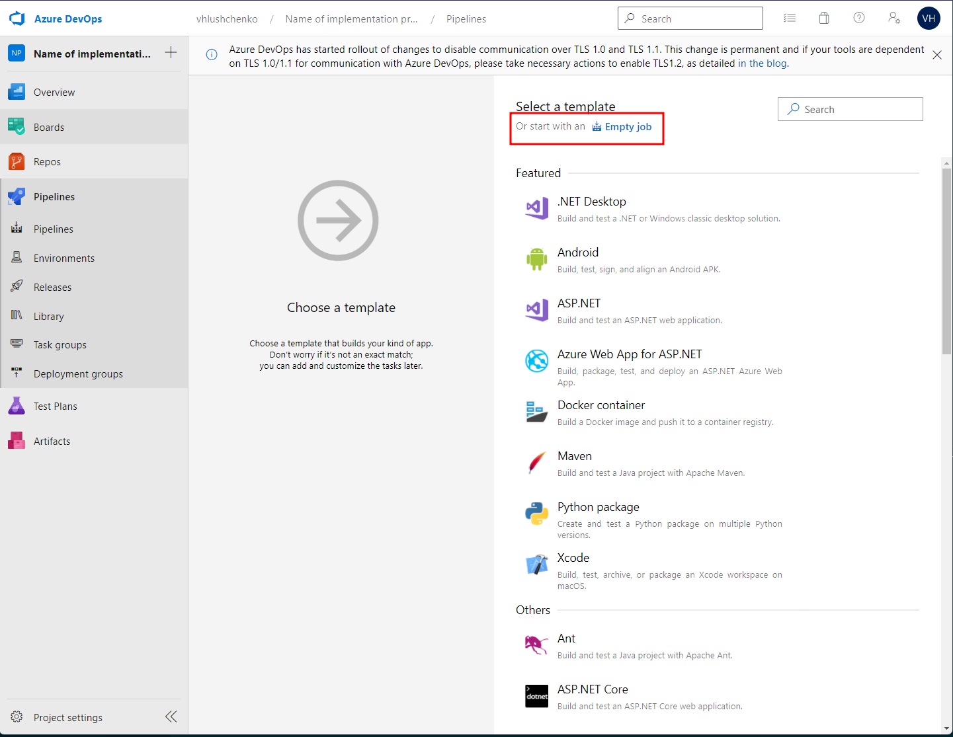
Task: Open Releases under Pipelines
Action: coord(52,288)
